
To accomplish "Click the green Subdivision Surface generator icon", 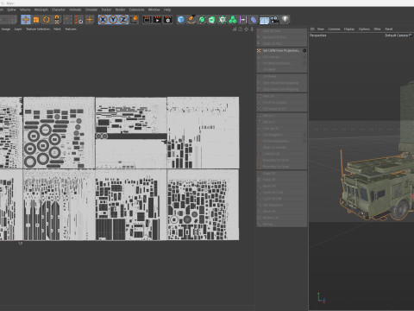I will coord(202,20).
